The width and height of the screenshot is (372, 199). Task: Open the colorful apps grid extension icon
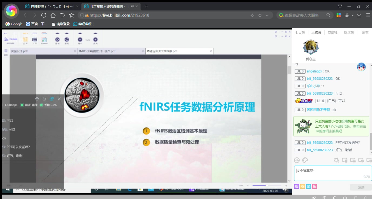(x=338, y=15)
